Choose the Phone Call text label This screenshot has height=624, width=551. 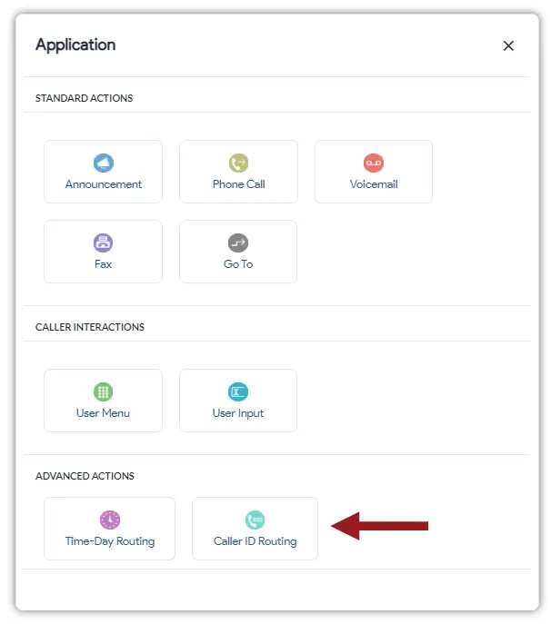238,184
